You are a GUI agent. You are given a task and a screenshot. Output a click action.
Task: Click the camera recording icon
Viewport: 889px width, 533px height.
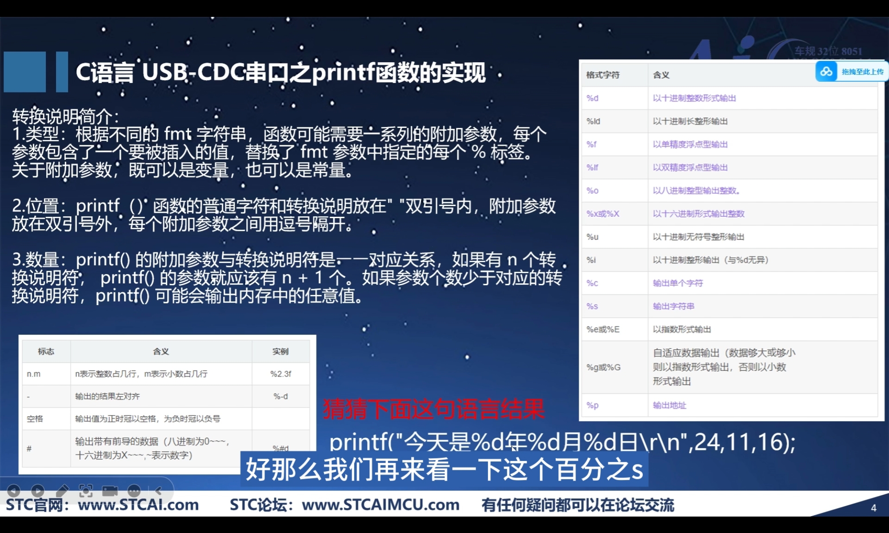110,490
